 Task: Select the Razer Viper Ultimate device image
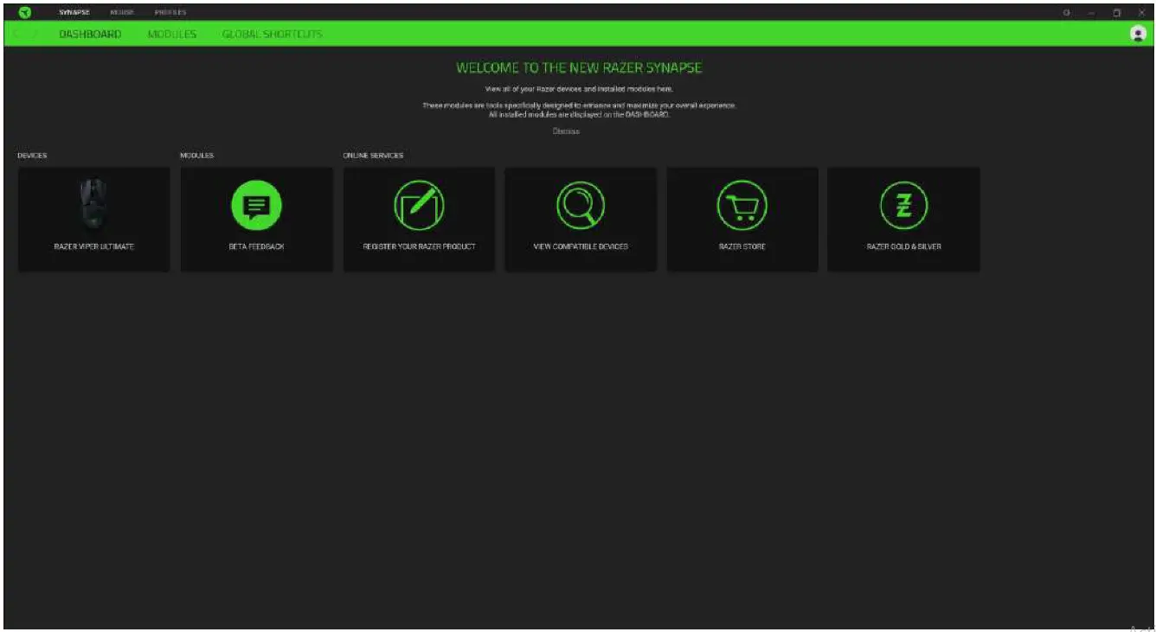pos(93,203)
